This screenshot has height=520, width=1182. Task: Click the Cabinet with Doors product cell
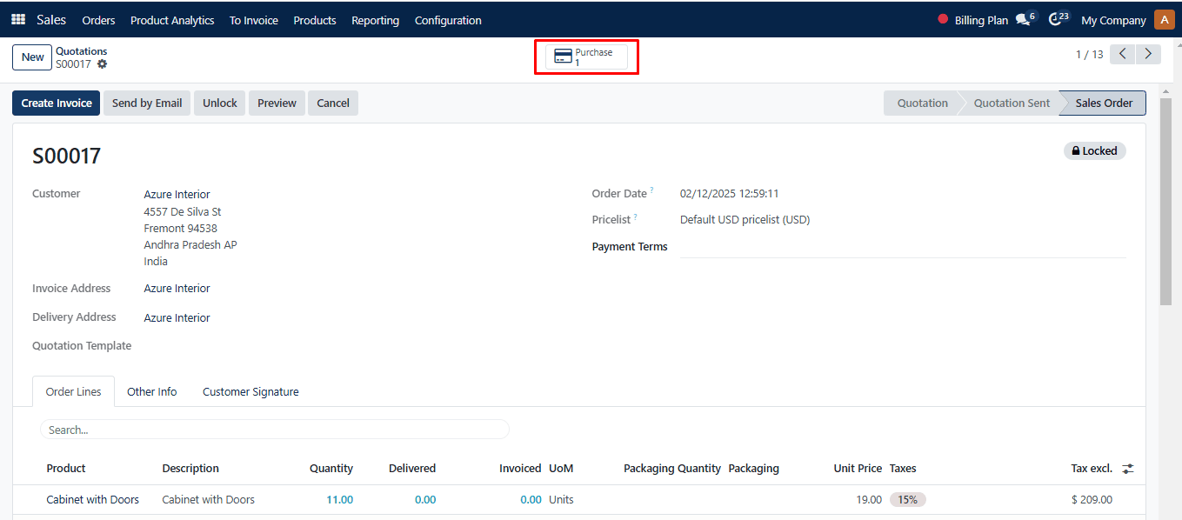pos(93,500)
